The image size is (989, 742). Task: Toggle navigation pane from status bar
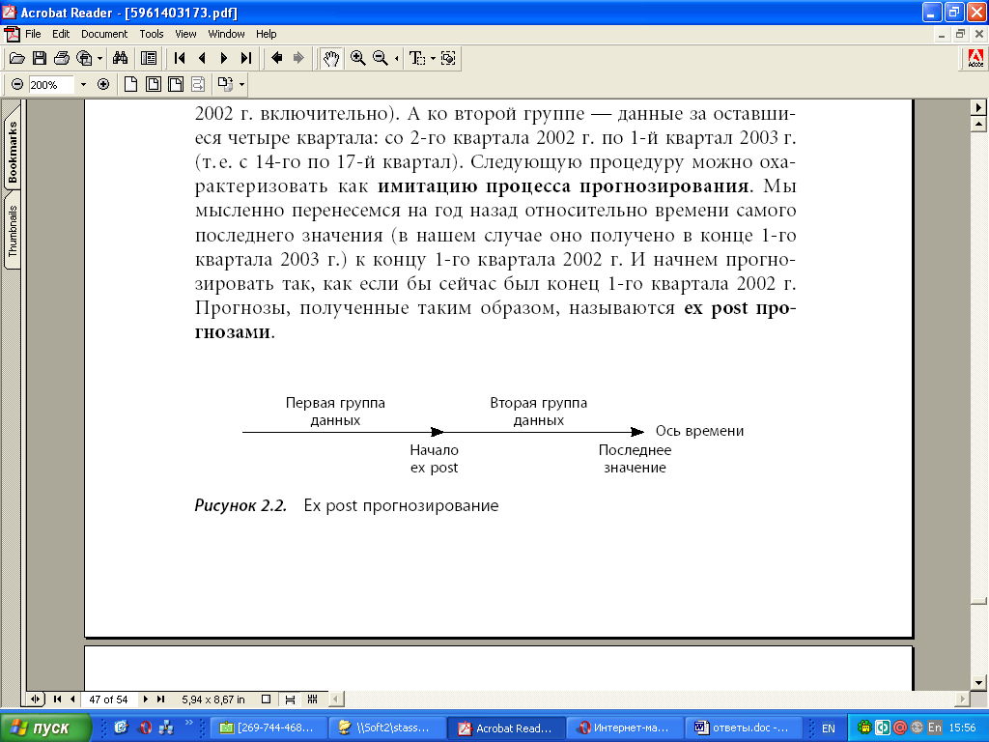pyautogui.click(x=36, y=699)
